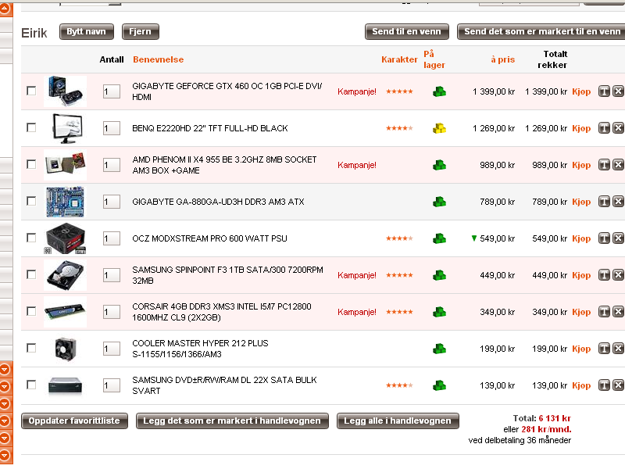Sort list by Benevnelse column
This screenshot has width=625, height=469.
[x=159, y=59]
